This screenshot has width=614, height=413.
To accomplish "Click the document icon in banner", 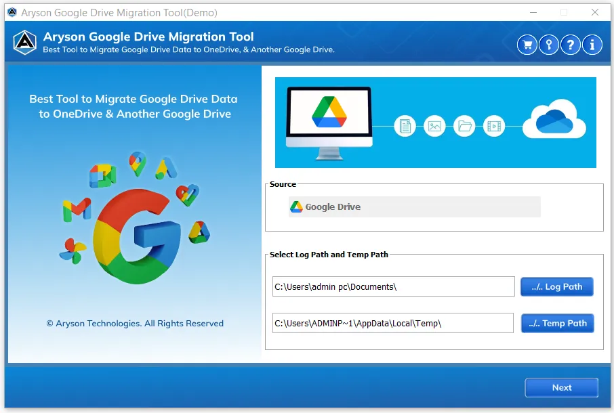I will (405, 127).
